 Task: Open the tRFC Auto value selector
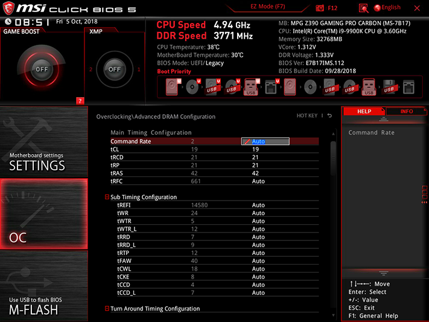tap(258, 181)
